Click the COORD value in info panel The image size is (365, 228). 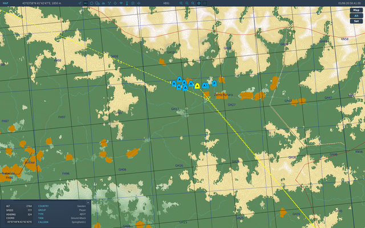coord(19,222)
